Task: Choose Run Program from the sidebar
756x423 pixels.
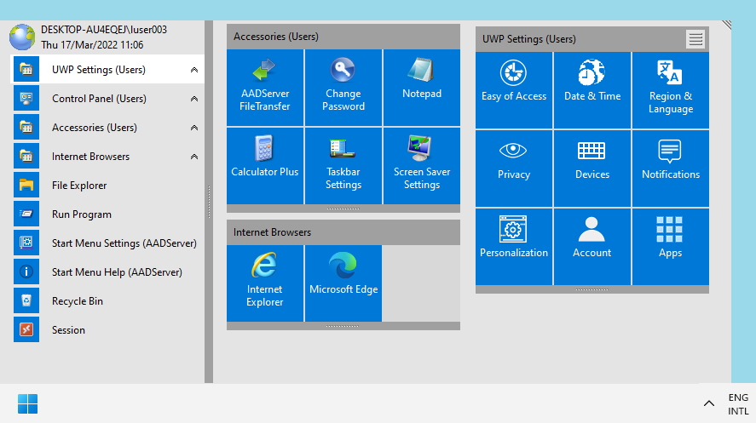Action: 81,214
